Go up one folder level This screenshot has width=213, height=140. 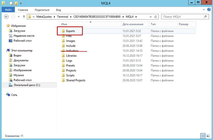click(23, 17)
